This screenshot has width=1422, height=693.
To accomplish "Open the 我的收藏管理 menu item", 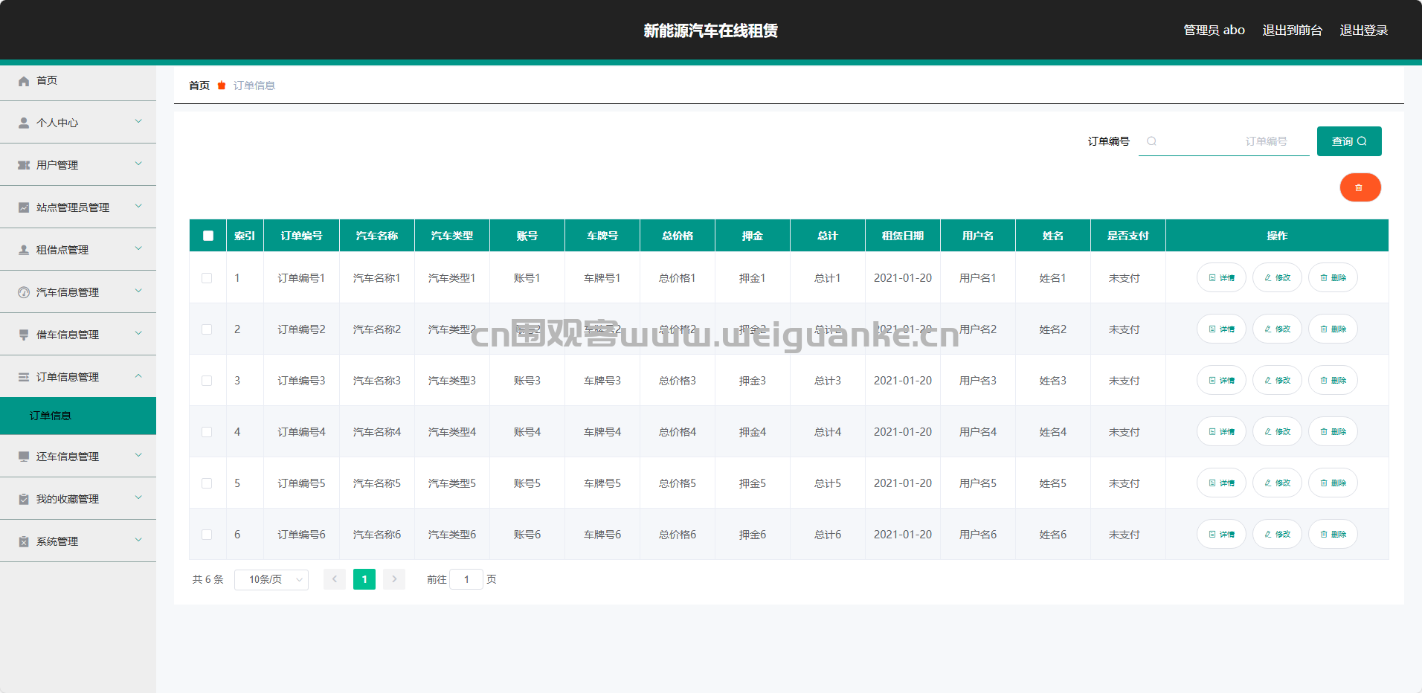I will point(78,499).
